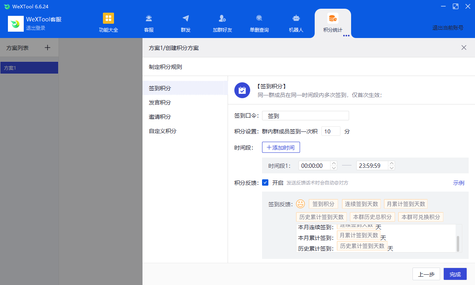The width and height of the screenshot is (475, 285).
Task: Click the plus icon beside 方案列表
Action: click(x=47, y=47)
